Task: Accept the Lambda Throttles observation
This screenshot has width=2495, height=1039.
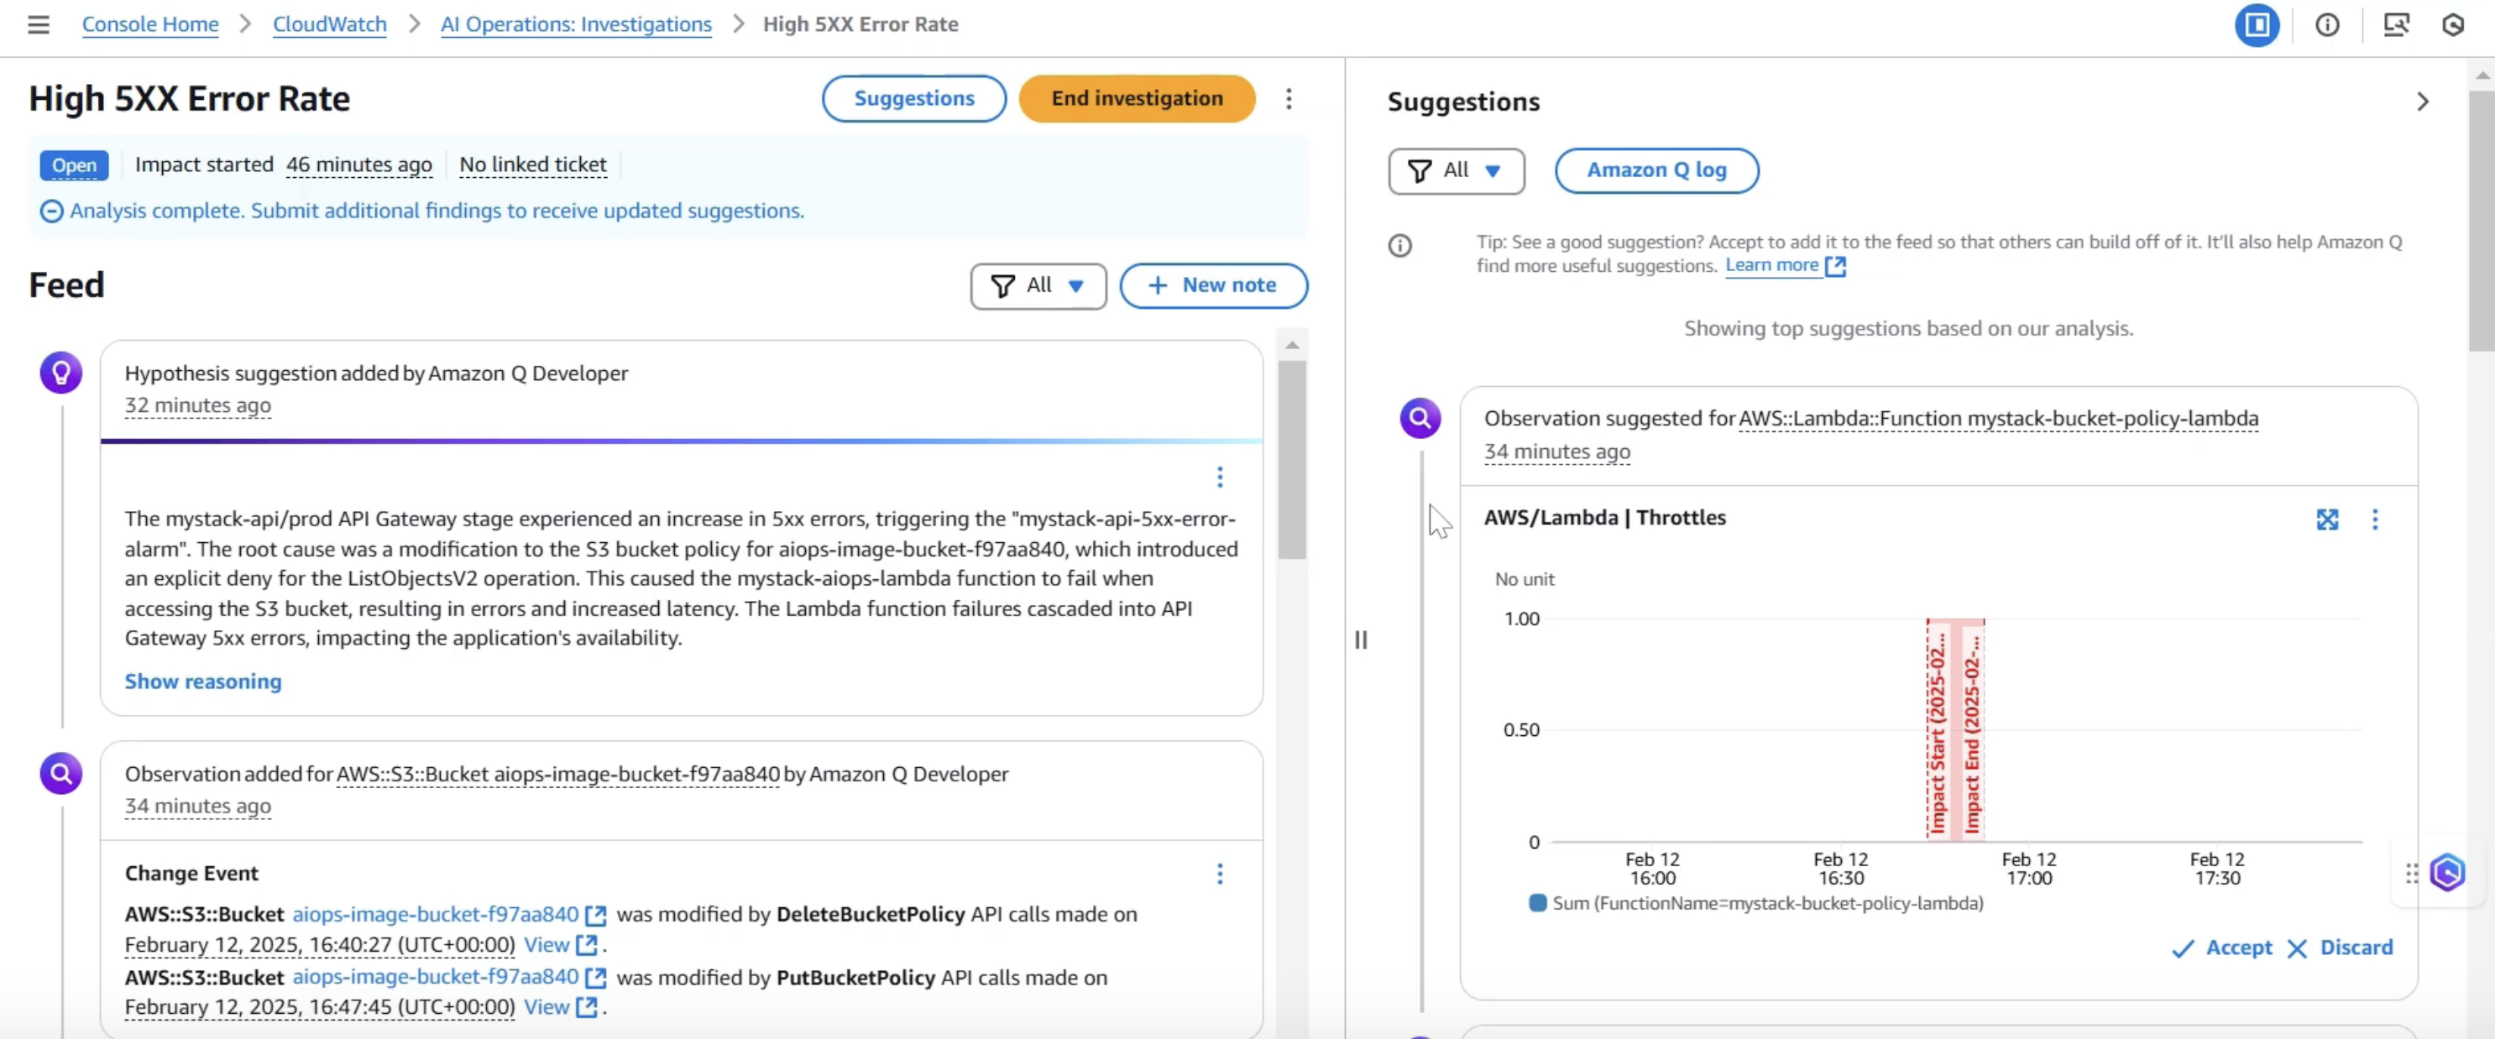Action: click(2222, 947)
